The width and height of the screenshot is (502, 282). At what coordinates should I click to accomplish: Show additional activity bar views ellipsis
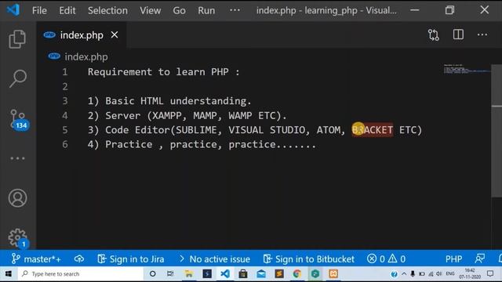point(17,158)
